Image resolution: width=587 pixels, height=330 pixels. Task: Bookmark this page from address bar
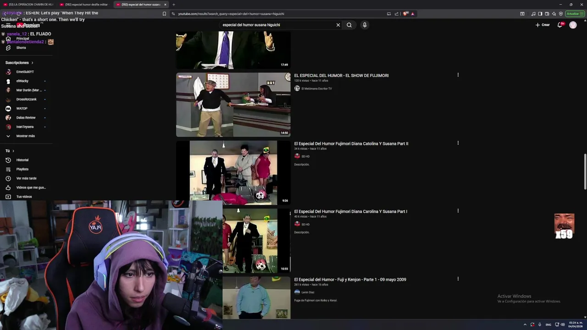pos(164,14)
